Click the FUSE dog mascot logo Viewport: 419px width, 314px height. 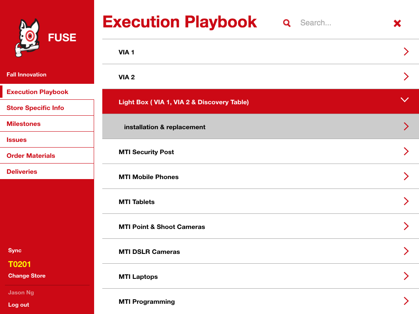tap(27, 38)
